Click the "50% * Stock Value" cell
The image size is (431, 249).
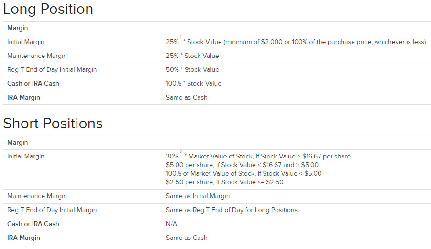point(192,70)
